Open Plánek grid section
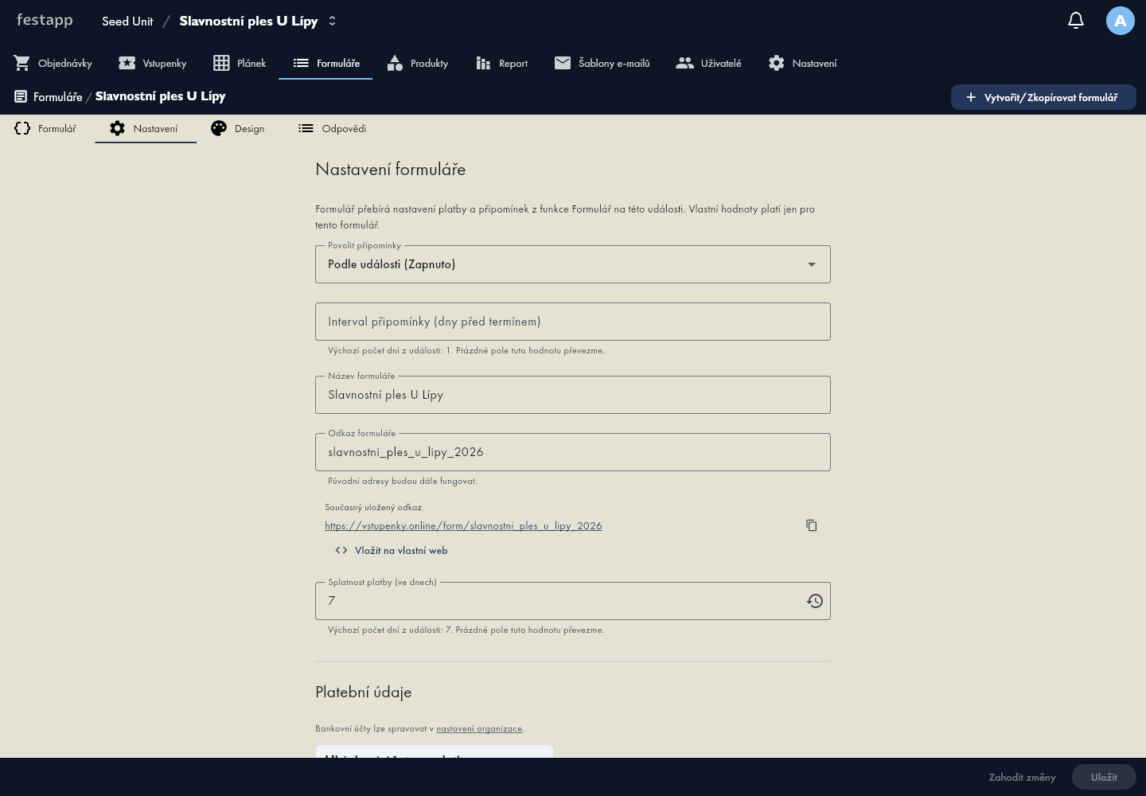The width and height of the screenshot is (1146, 796). [x=239, y=63]
